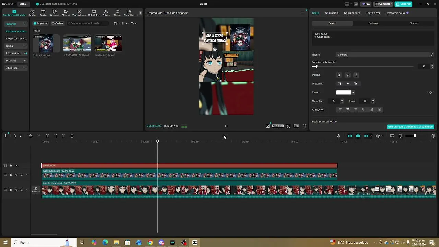Lock the hazbin hotel.mp4 track
439x247 pixels.
tap(11, 190)
